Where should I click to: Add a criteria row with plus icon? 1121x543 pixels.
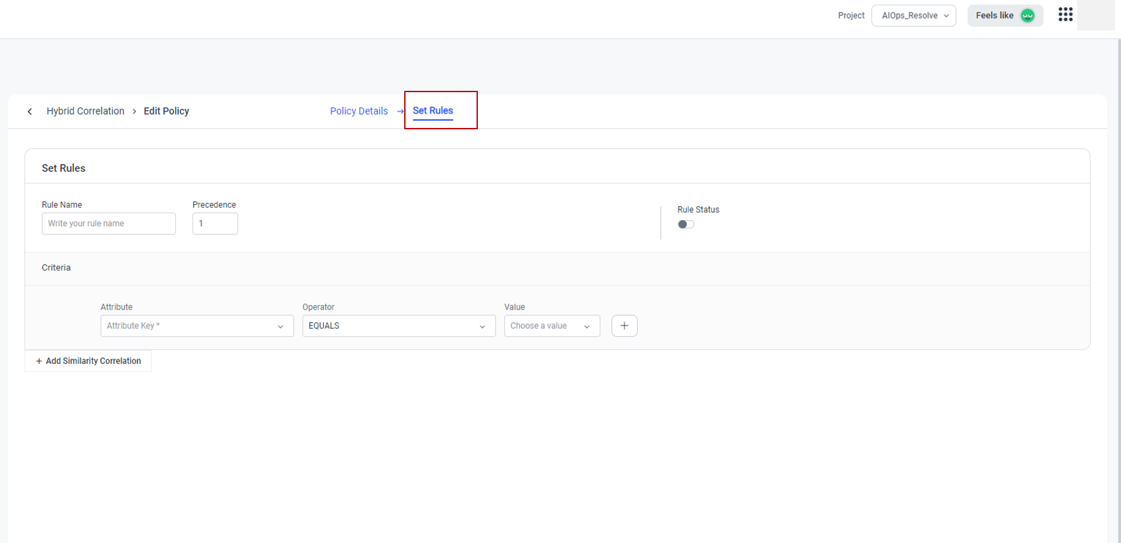(624, 326)
